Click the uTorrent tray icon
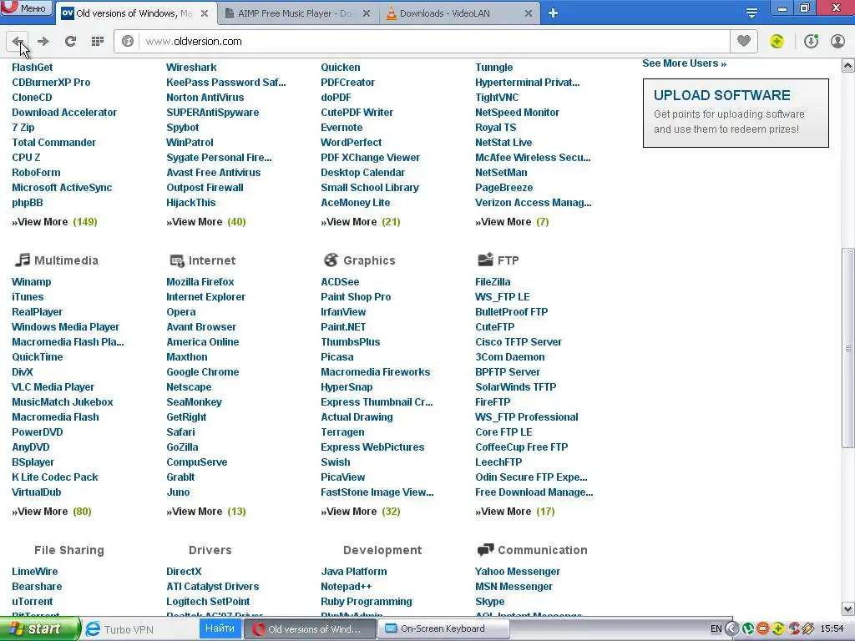This screenshot has width=855, height=641. pos(748,629)
